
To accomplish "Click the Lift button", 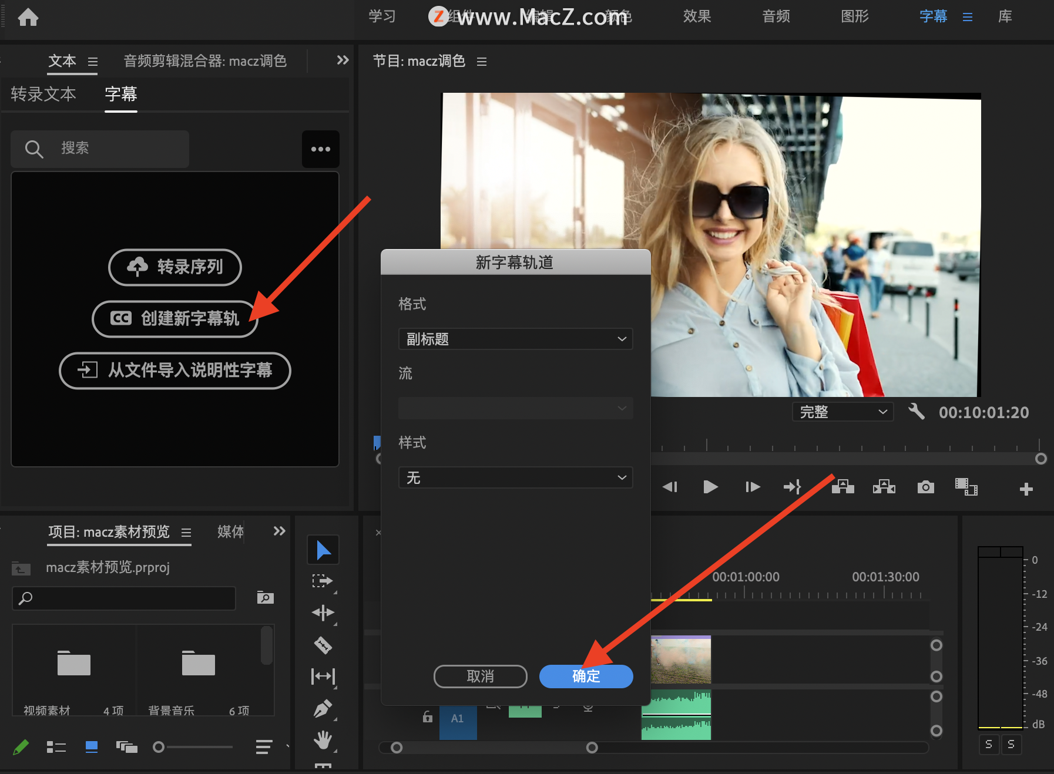I will (842, 487).
